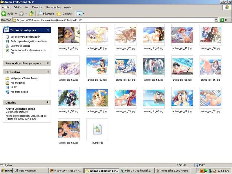This screenshot has width=232, height=174.
Task: Open the Ayuda menu
Action: coord(68,7)
